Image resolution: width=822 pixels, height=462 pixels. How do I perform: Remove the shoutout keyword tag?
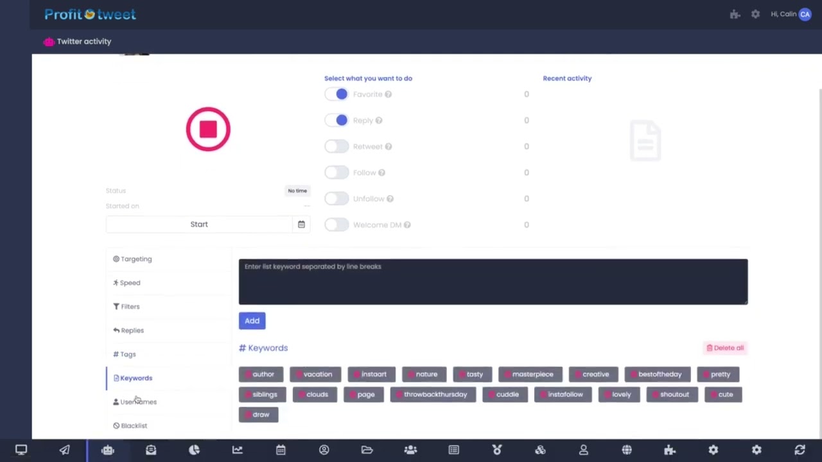coord(656,395)
